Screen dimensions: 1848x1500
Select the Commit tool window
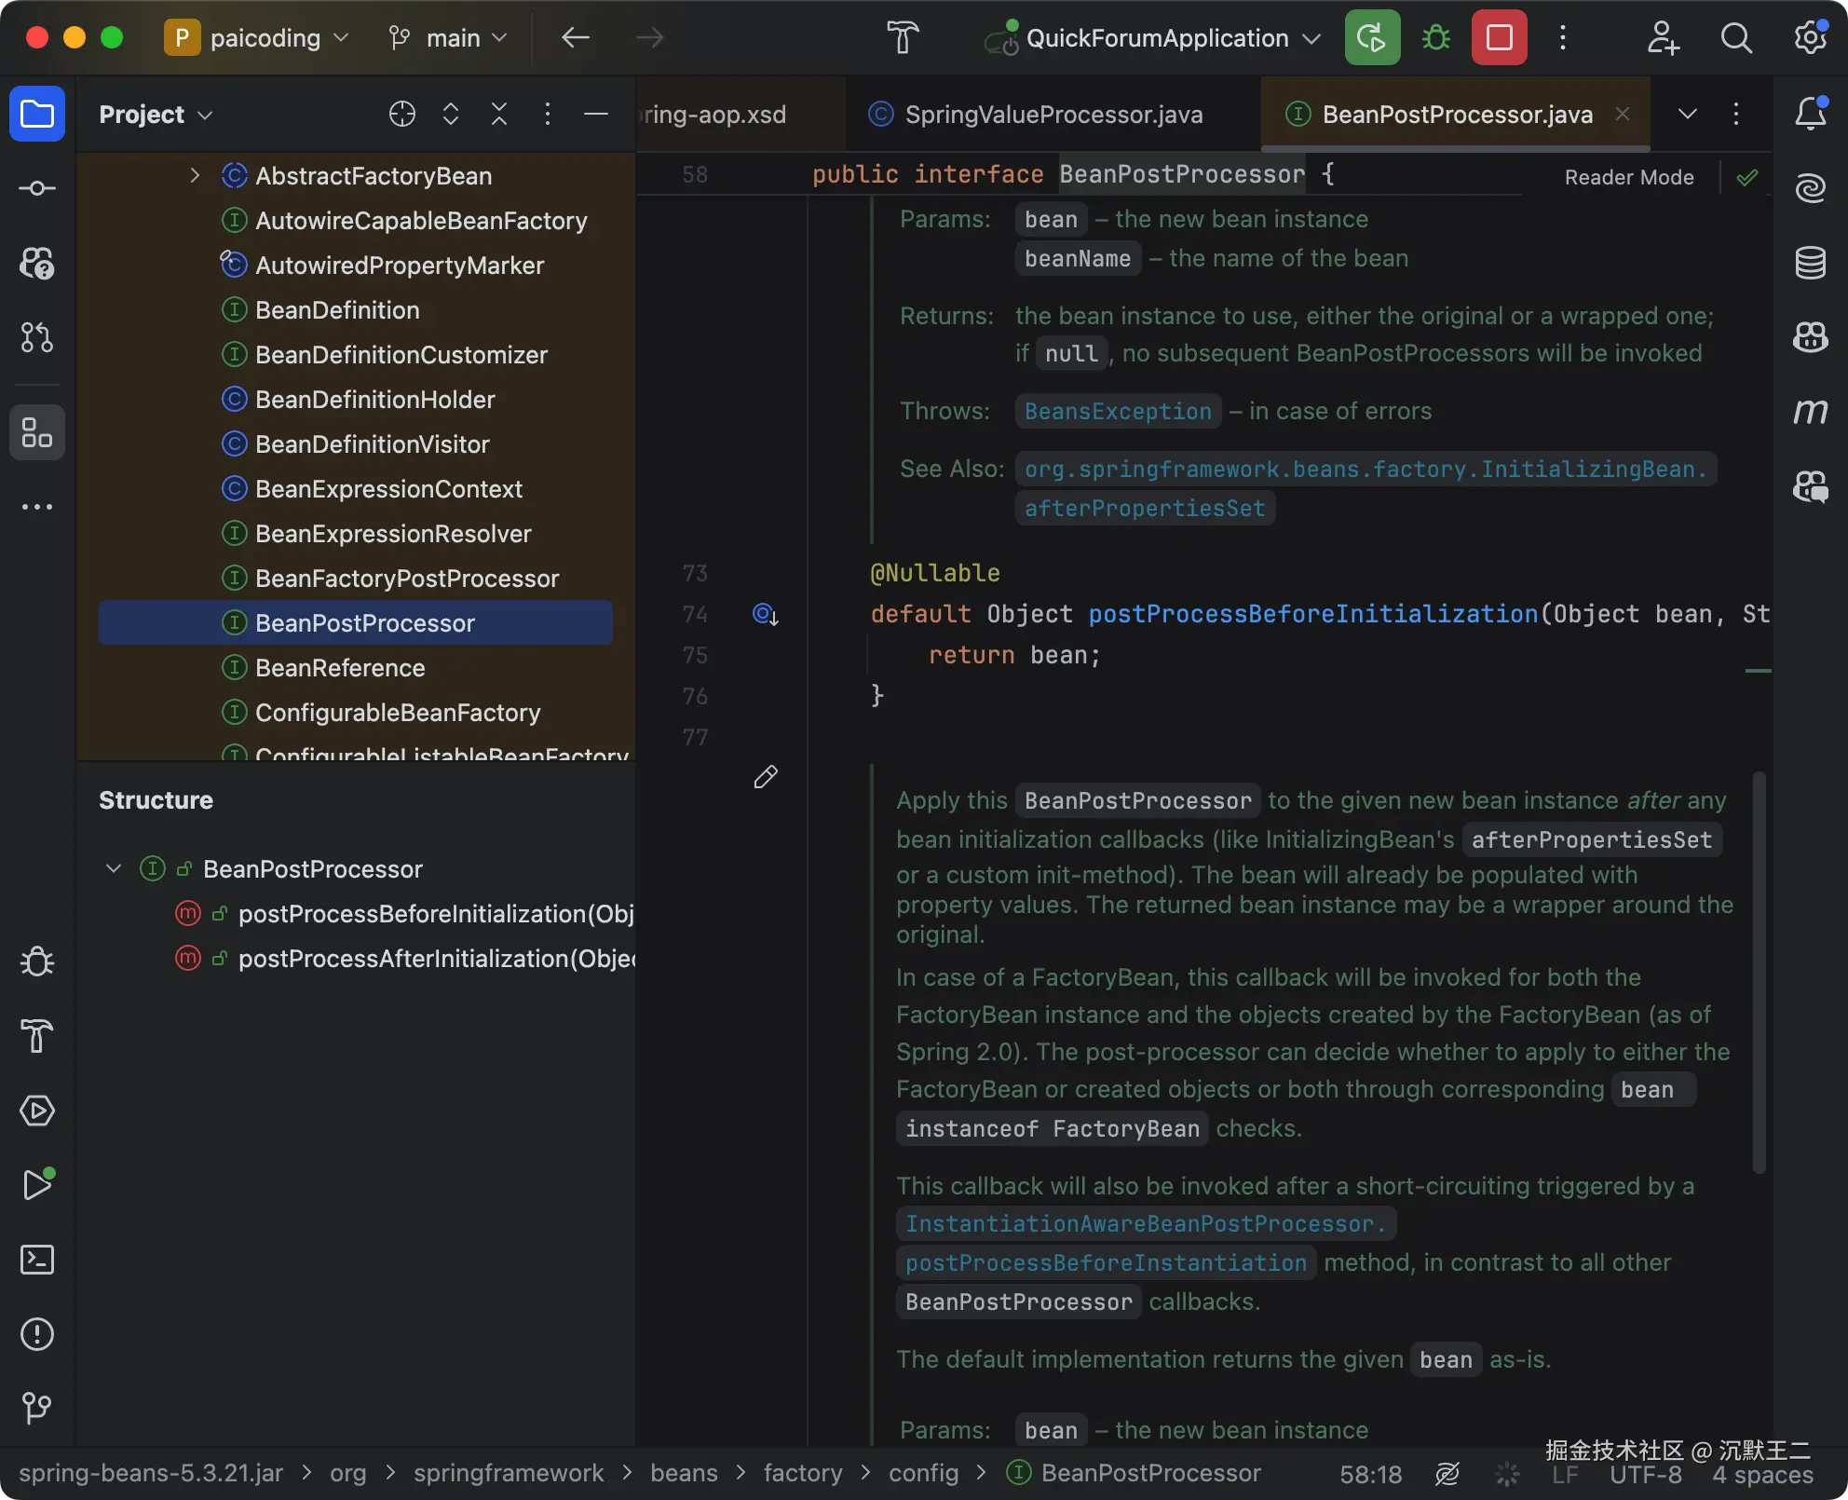tap(37, 187)
